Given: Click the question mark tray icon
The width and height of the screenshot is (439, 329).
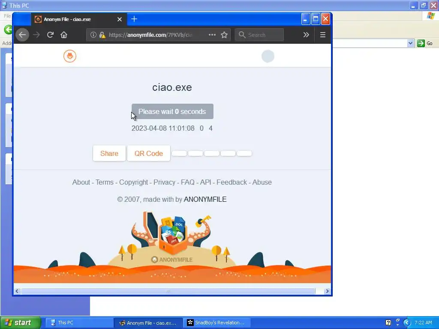Looking at the screenshot, I should (x=388, y=323).
